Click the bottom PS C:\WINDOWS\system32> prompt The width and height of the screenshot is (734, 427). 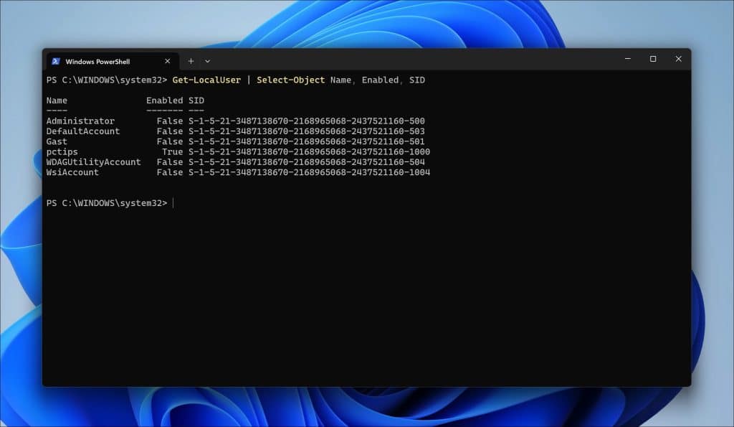pos(107,203)
